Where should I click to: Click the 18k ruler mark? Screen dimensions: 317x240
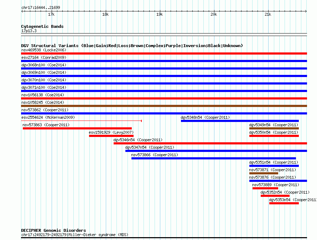(105, 14)
